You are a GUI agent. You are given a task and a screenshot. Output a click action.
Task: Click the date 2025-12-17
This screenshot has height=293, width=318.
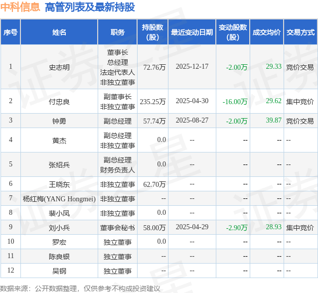(x=192, y=66)
